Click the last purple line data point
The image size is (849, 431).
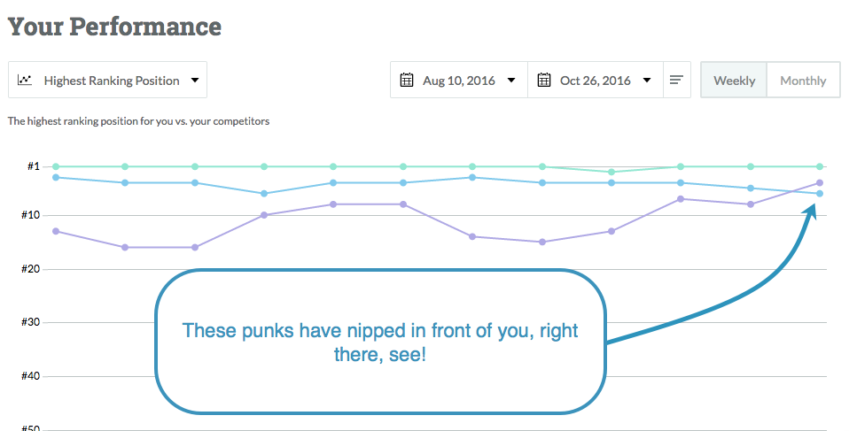(820, 183)
